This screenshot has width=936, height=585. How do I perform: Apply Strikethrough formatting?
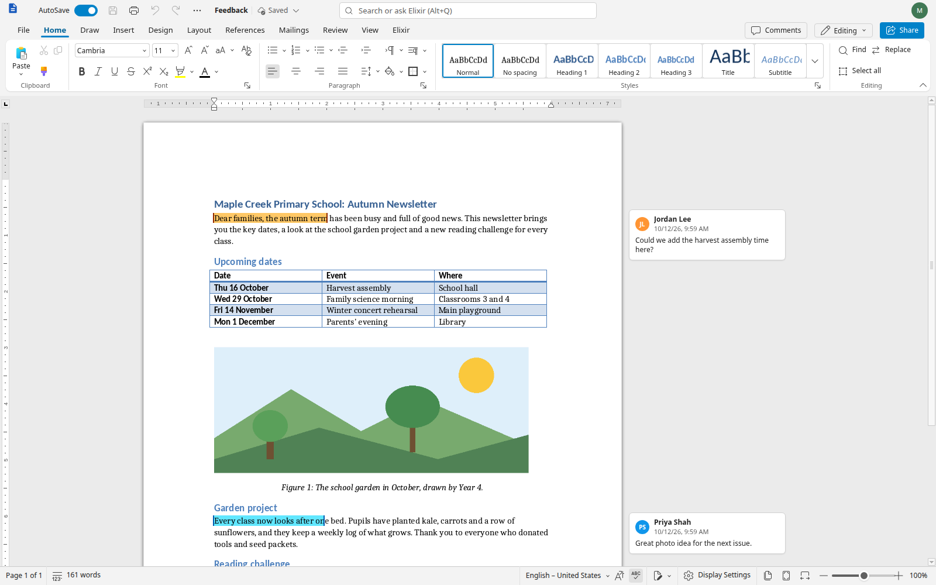tap(131, 71)
